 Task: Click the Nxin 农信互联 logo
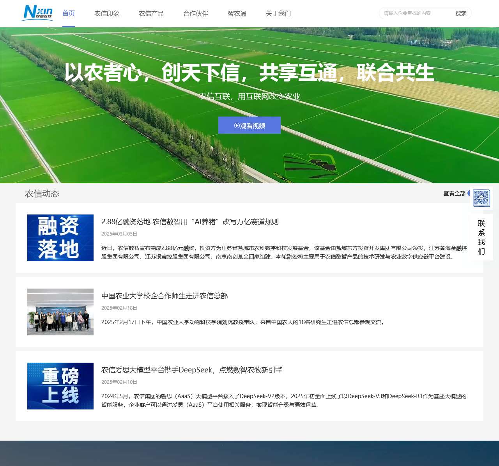pyautogui.click(x=37, y=12)
